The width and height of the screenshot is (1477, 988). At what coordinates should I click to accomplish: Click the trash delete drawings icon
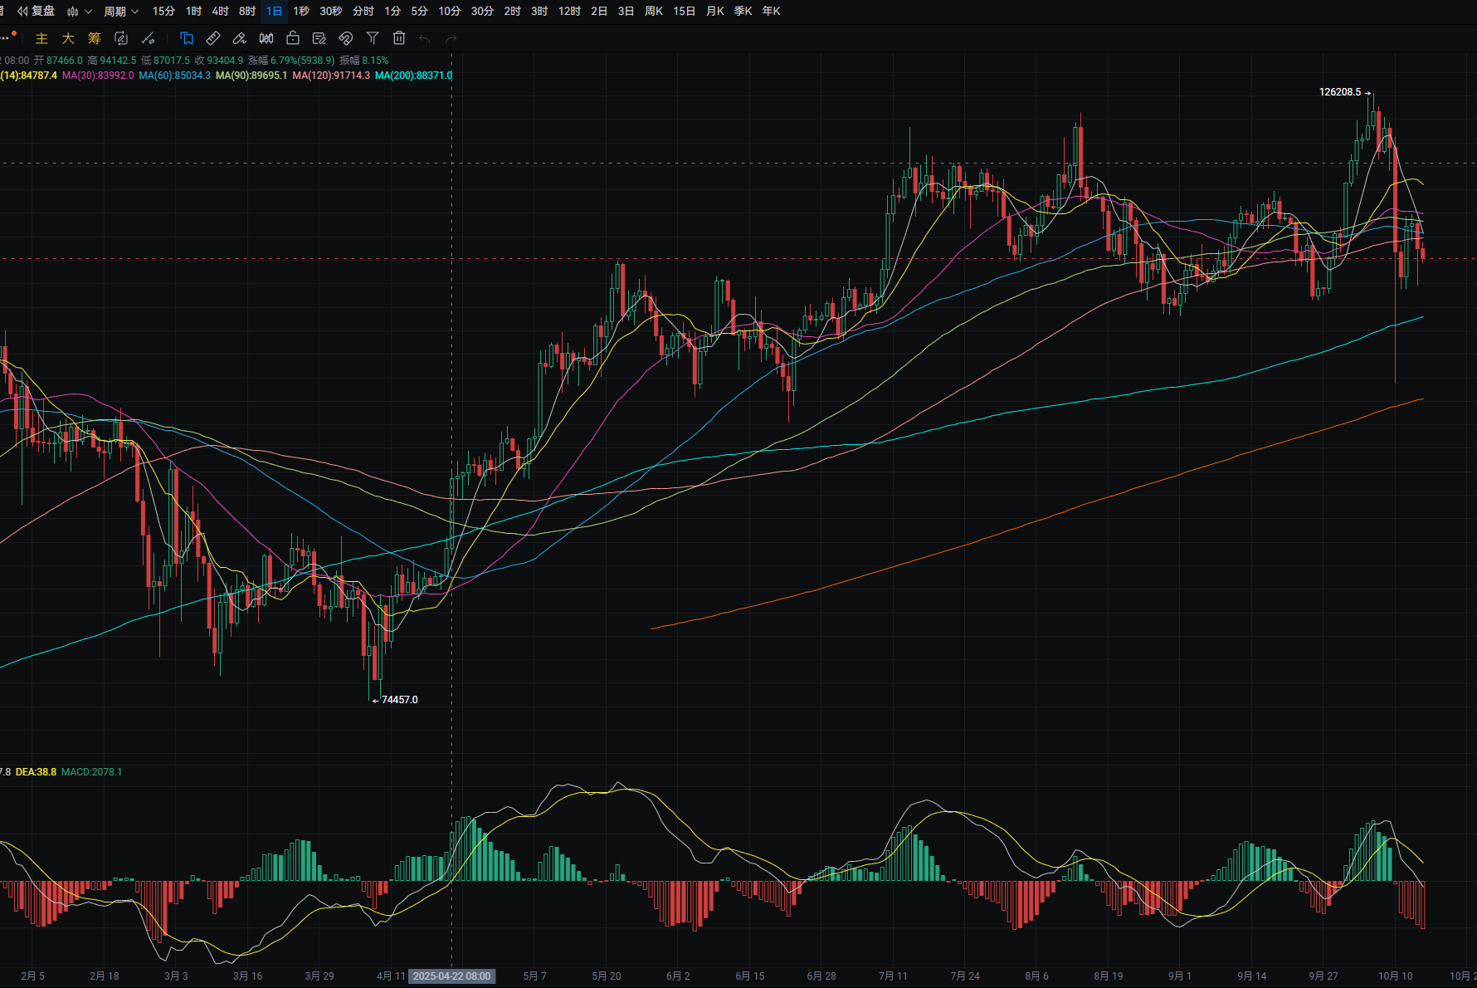[x=399, y=38]
